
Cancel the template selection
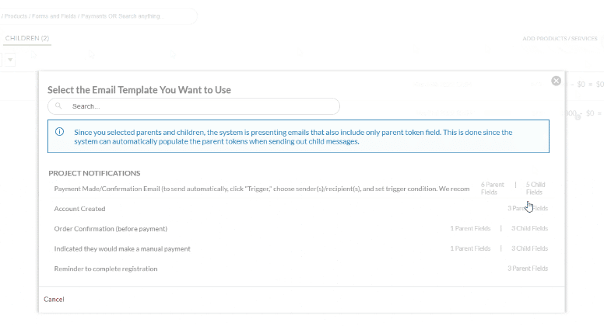54,299
